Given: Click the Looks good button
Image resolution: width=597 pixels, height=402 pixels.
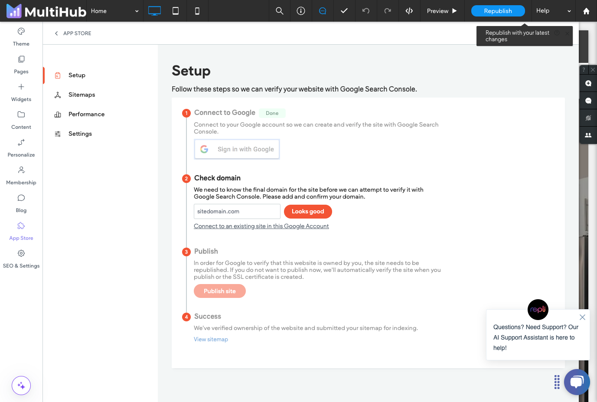Looking at the screenshot, I should [308, 212].
